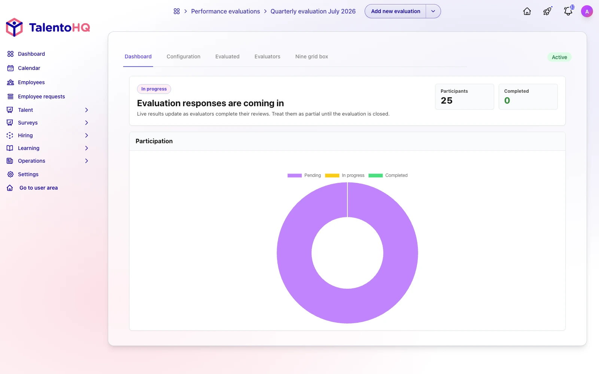Open the user avatar menu
This screenshot has width=599, height=374.
click(x=587, y=11)
